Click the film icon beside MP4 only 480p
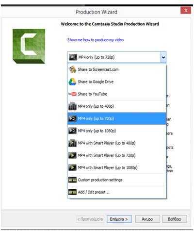 [72, 106]
